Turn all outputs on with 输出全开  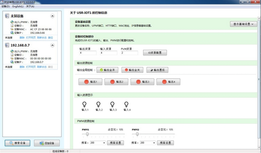tap(107, 70)
